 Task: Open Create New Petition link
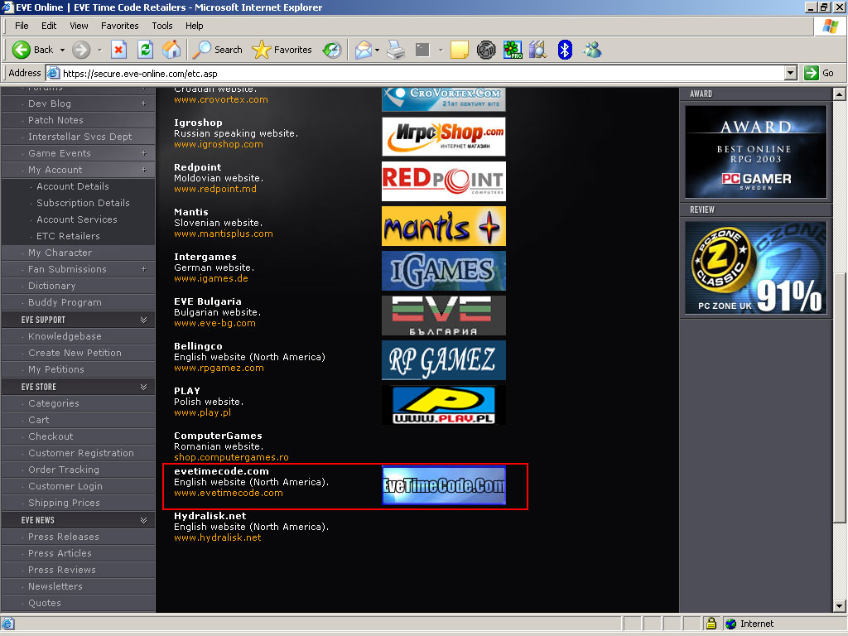[75, 353]
